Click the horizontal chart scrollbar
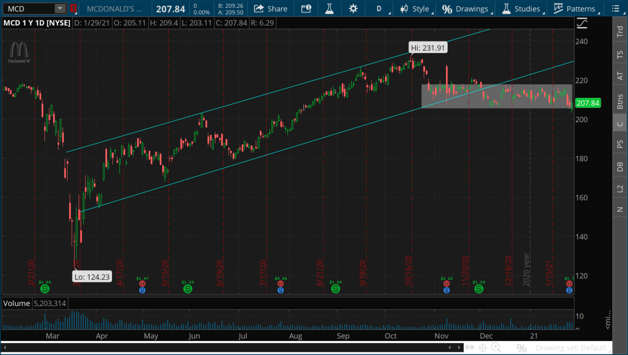Viewport: 628px width, 355px height. tap(232, 347)
